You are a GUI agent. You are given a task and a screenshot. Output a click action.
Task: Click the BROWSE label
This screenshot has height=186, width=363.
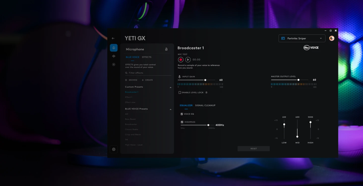[133, 80]
